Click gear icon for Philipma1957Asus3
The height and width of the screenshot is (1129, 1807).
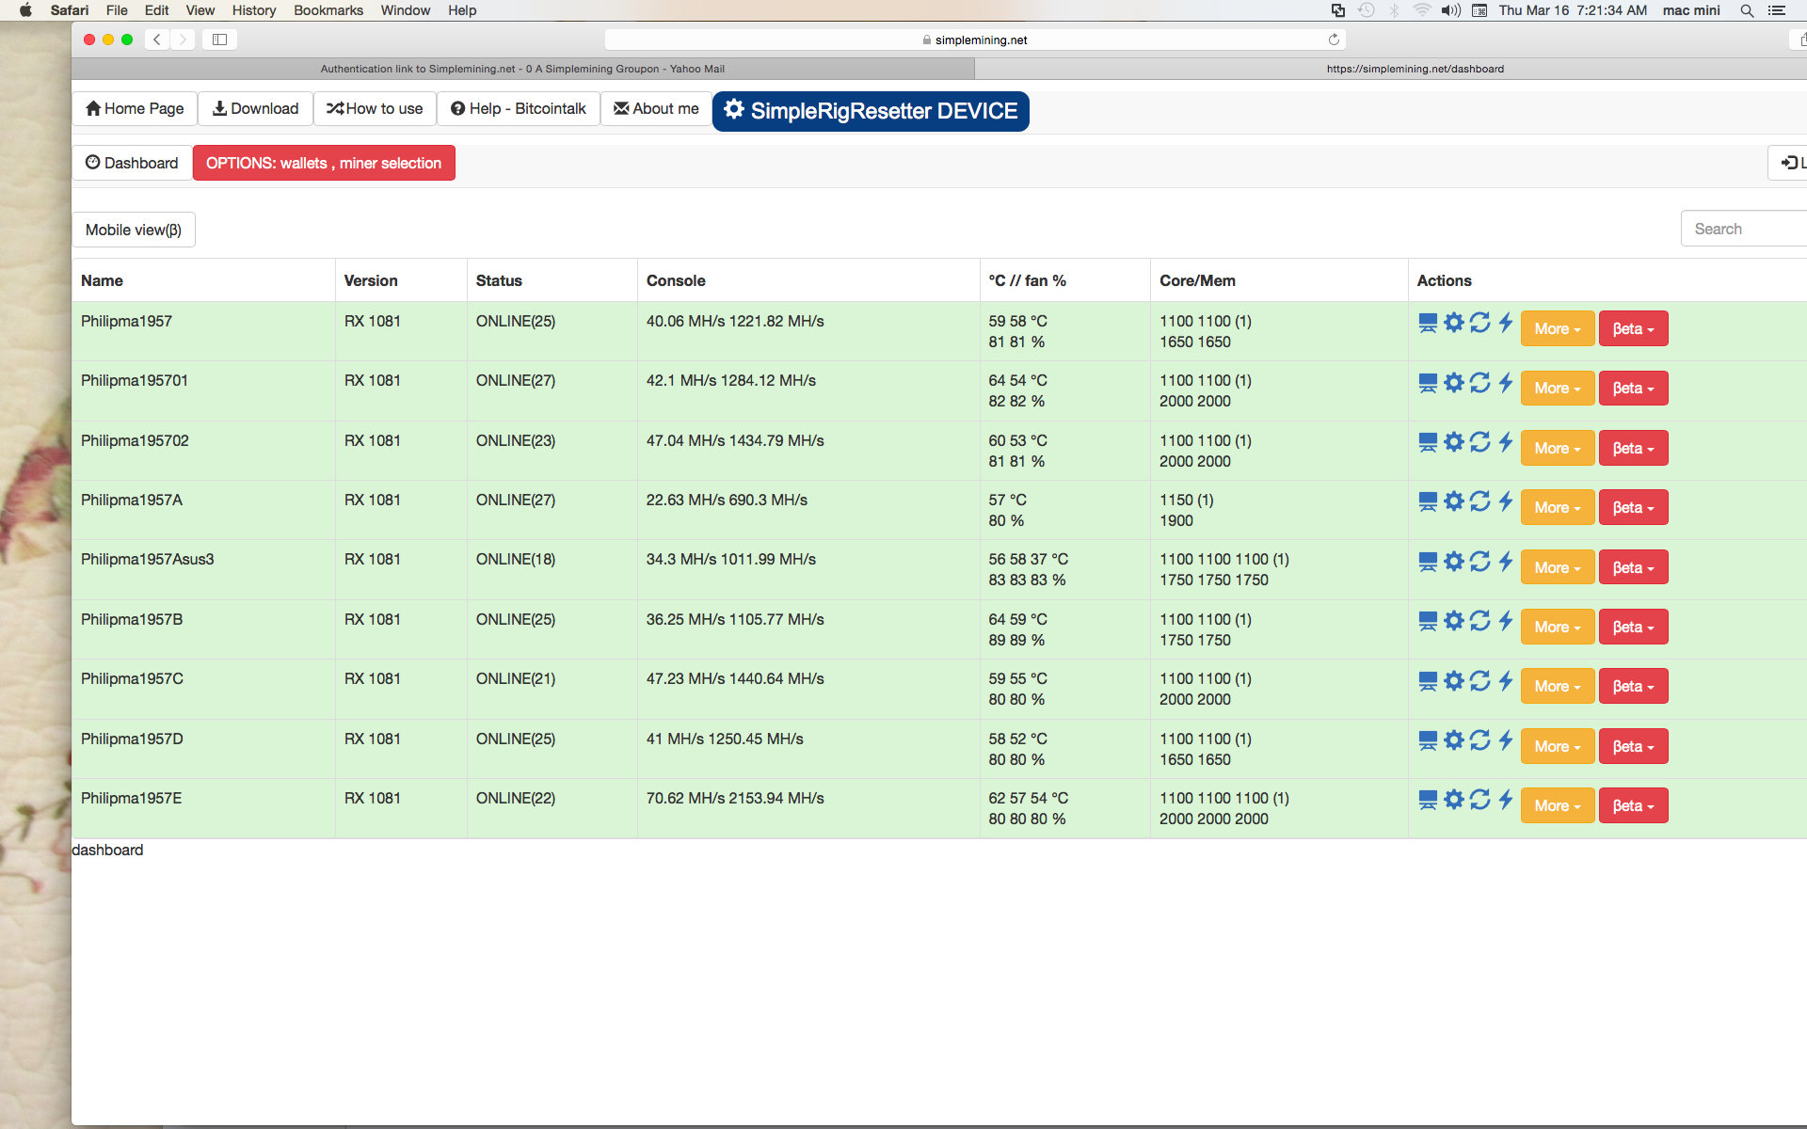tap(1454, 562)
